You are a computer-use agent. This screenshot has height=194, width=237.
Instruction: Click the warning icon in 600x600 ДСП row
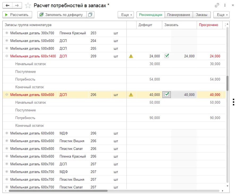coord(131,95)
